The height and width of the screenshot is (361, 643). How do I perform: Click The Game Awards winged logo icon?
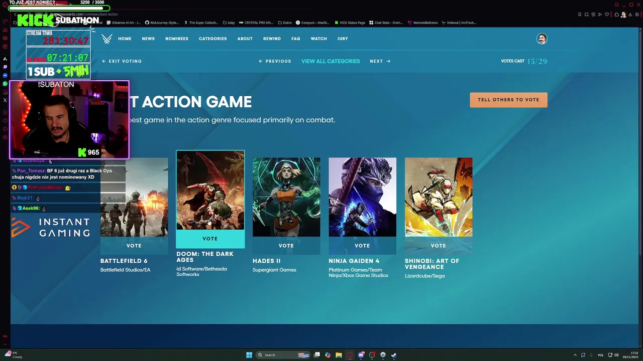coord(107,39)
